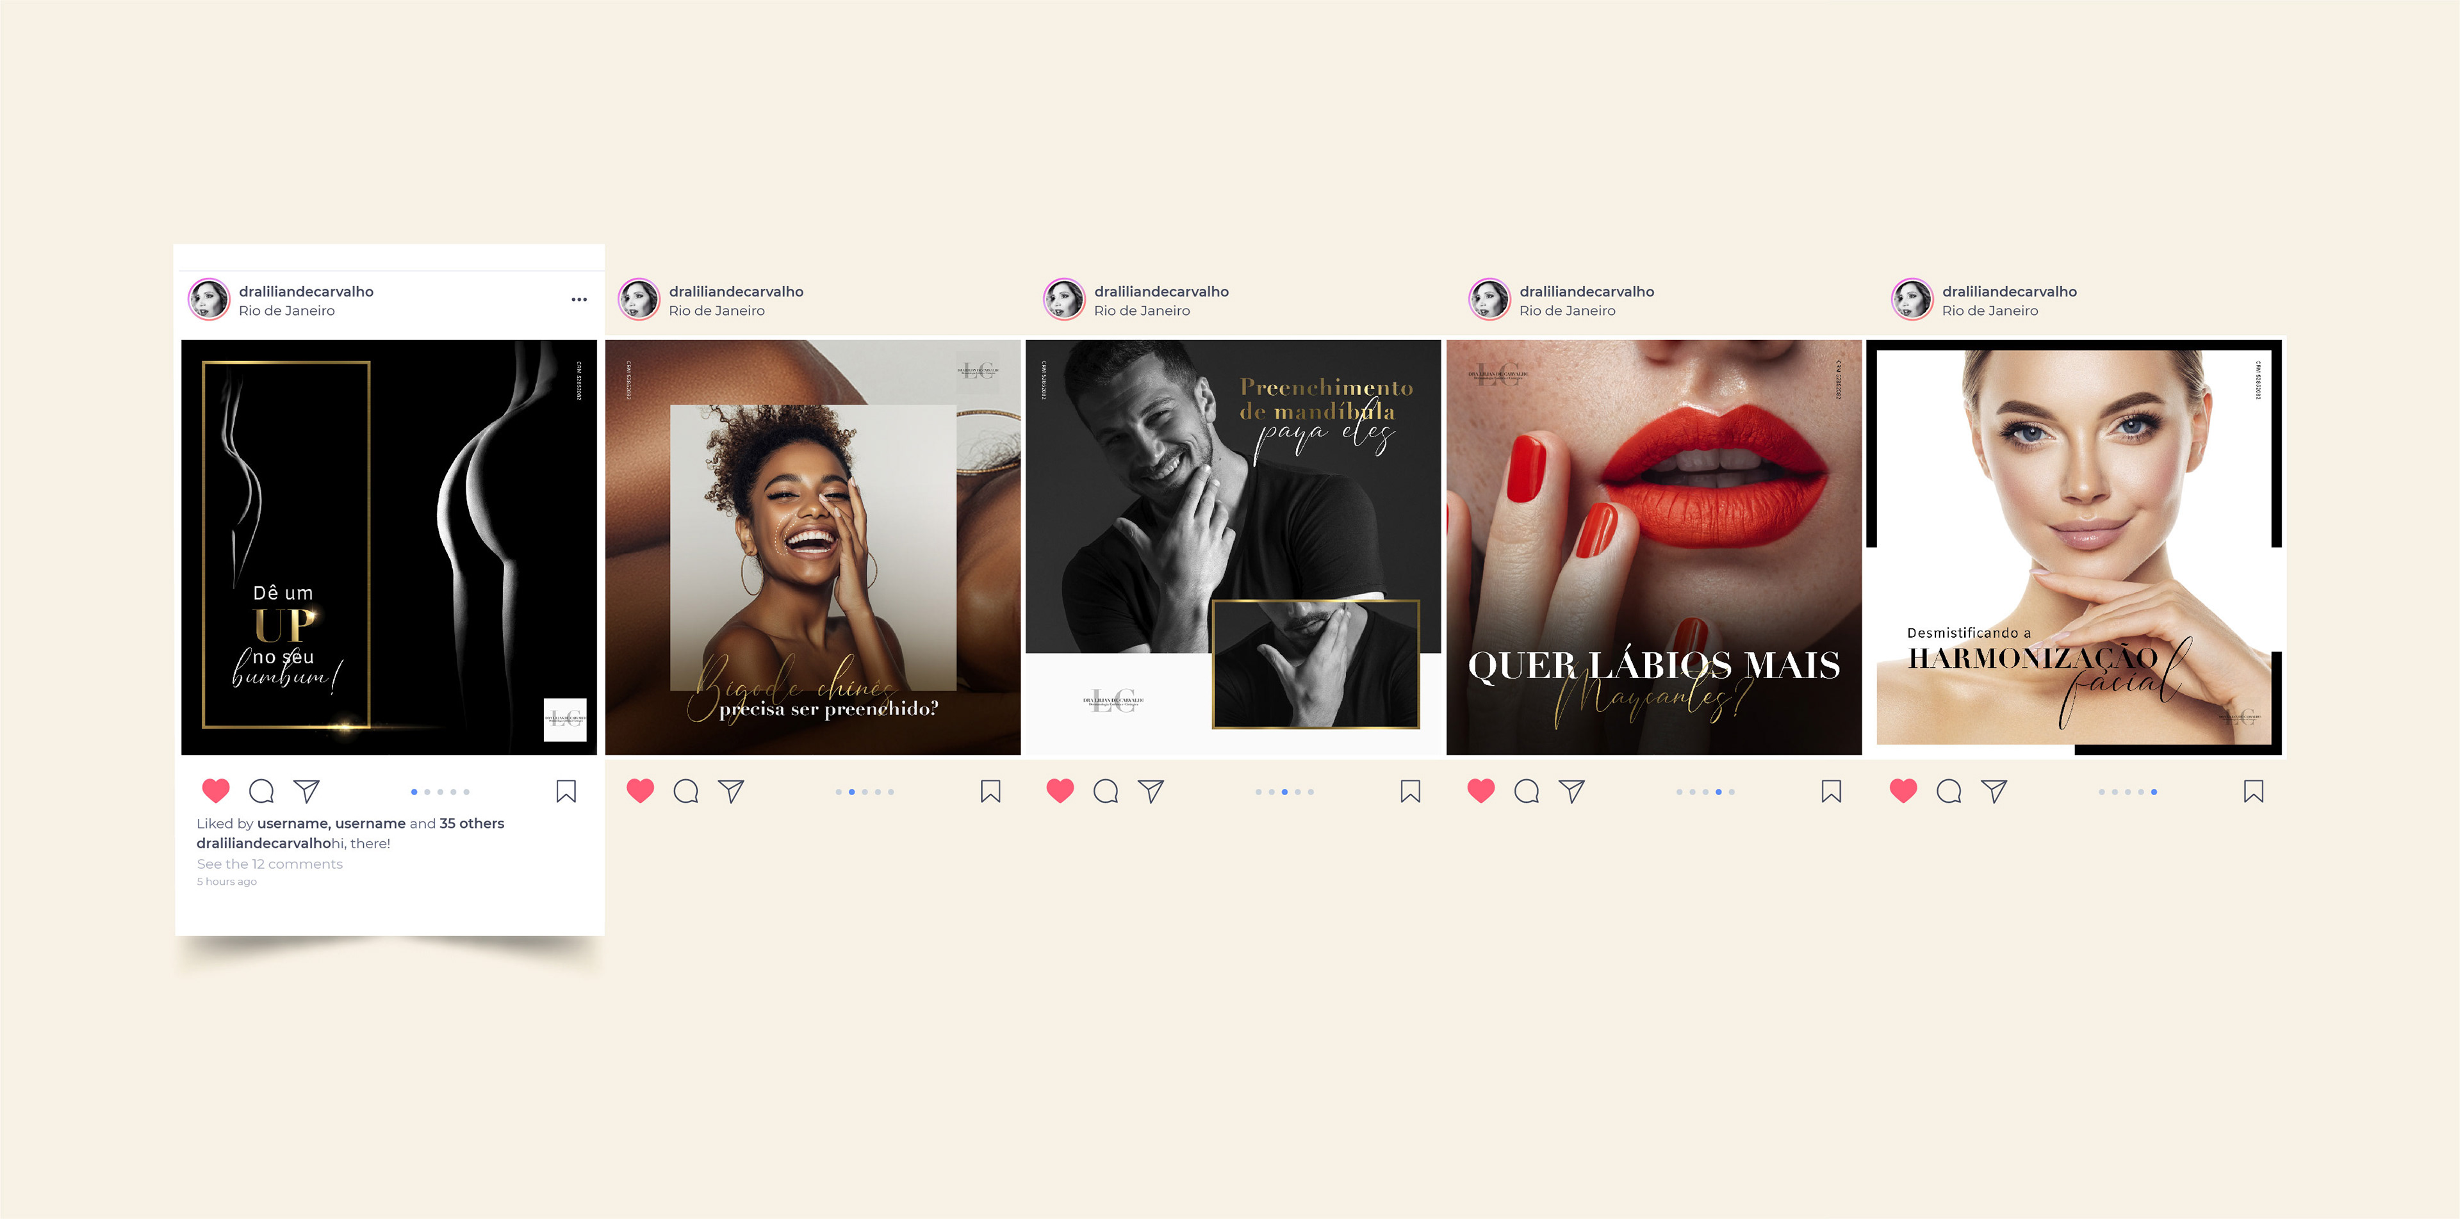Open 'See the 12 comments' link
The height and width of the screenshot is (1219, 2460).
(269, 864)
